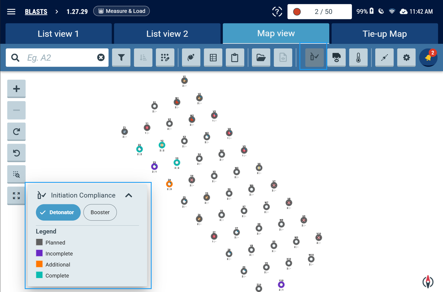This screenshot has width=443, height=292.
Task: Switch to the List view 2 tab
Action: [167, 34]
